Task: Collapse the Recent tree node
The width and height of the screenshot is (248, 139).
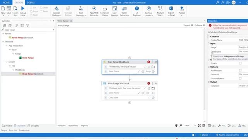Action: pyautogui.click(x=3, y=34)
